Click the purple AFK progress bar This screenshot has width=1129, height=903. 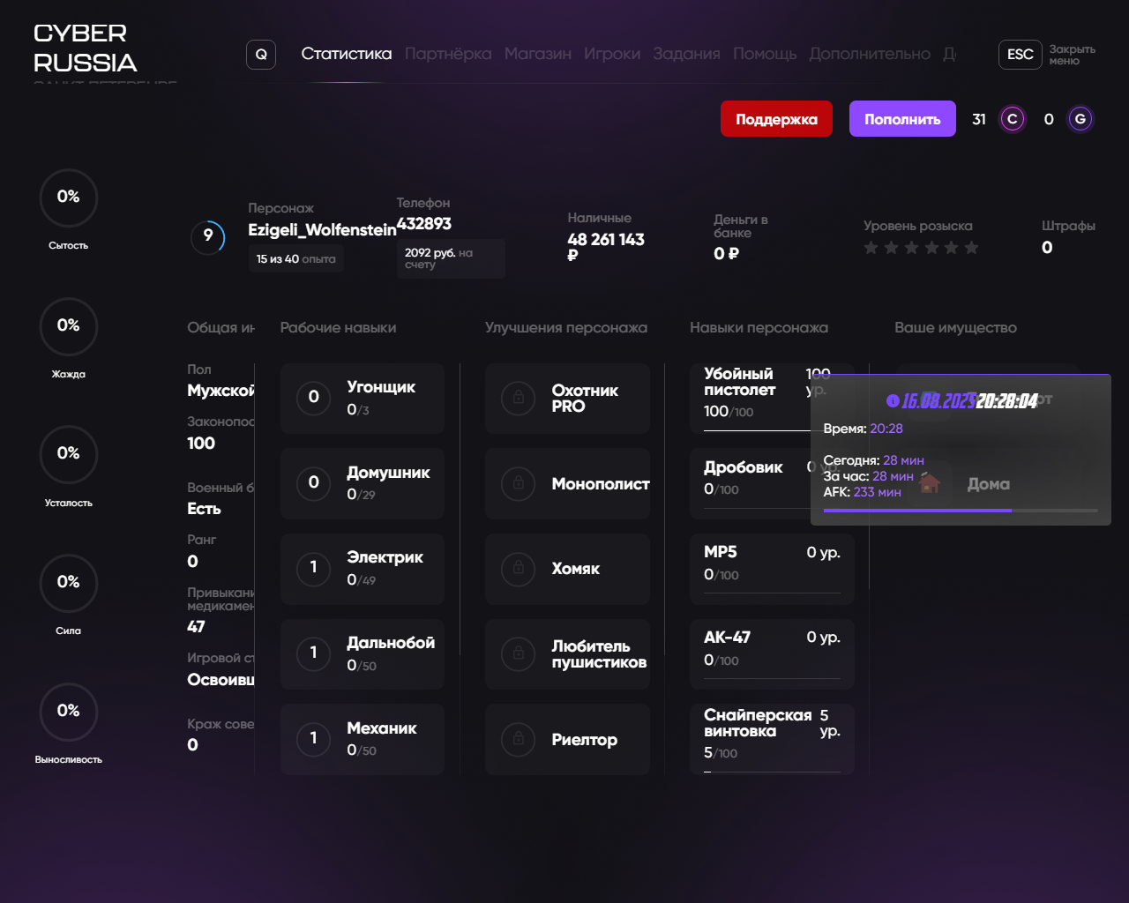(961, 511)
